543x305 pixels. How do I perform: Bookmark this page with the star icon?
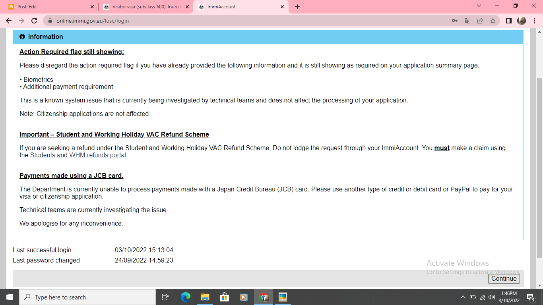(493, 21)
